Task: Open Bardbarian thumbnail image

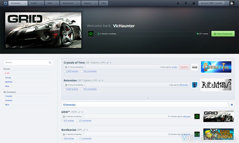Action: coord(218,134)
